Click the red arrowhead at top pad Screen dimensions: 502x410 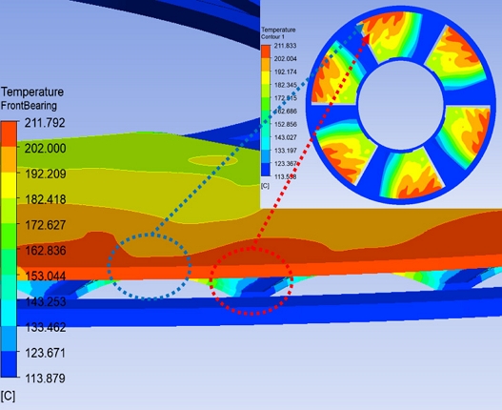(366, 38)
